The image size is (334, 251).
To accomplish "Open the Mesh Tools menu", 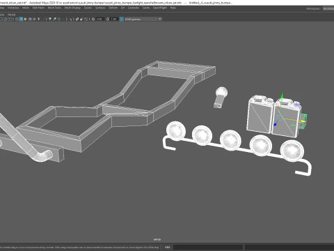I will (54, 8).
